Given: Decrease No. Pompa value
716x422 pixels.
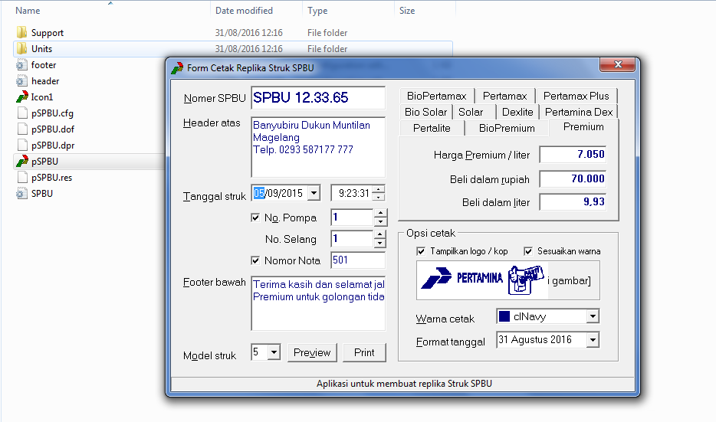Looking at the screenshot, I should [x=380, y=221].
